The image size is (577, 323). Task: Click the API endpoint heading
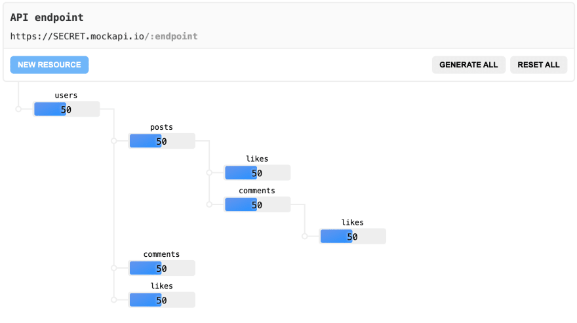point(47,18)
